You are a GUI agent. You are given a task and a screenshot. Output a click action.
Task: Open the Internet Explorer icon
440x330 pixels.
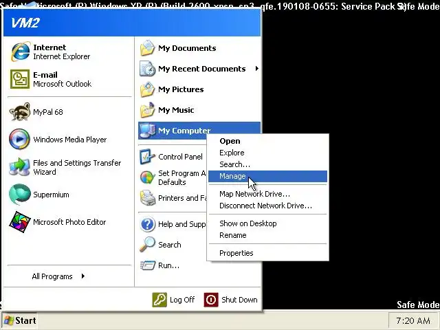pyautogui.click(x=20, y=52)
